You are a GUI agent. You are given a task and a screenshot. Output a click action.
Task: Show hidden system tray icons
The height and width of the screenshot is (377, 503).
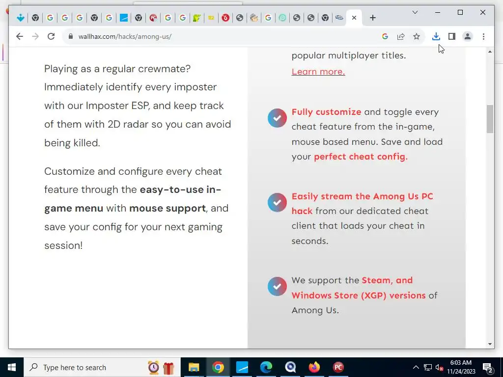pyautogui.click(x=416, y=367)
